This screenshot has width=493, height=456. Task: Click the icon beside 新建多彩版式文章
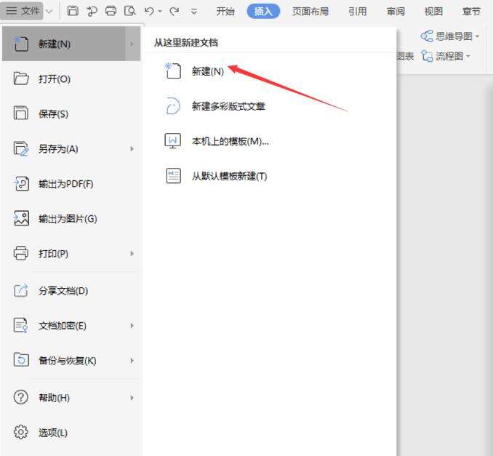point(173,106)
